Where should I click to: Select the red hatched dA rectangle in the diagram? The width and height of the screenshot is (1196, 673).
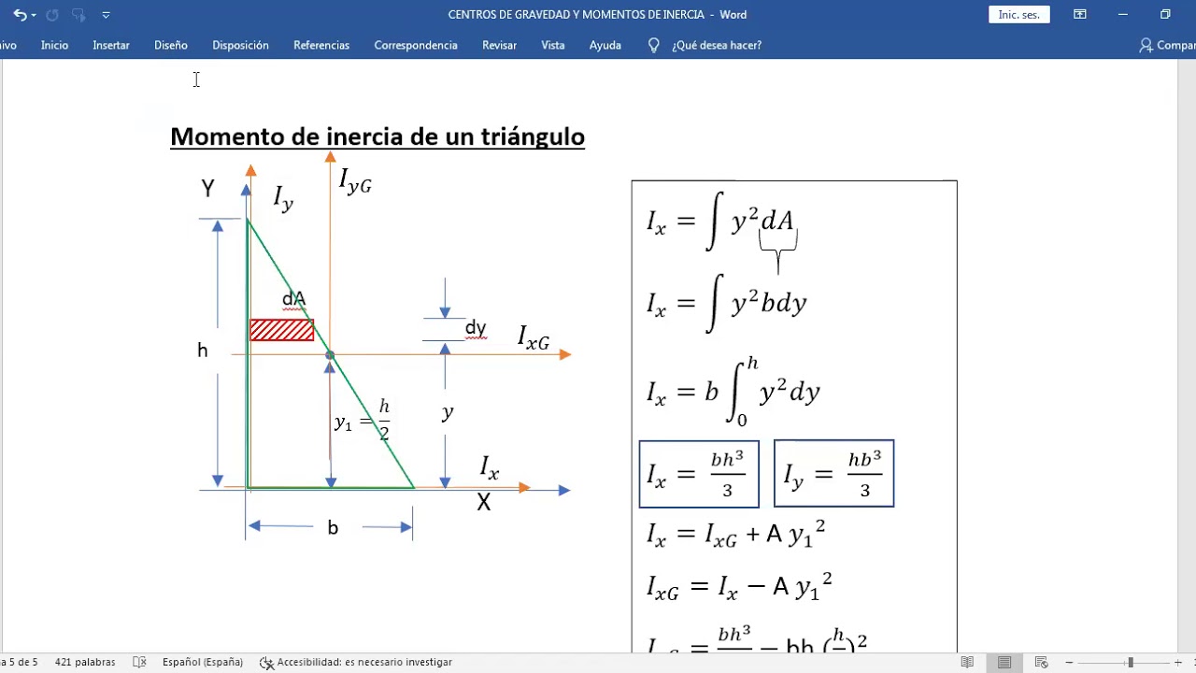(282, 330)
